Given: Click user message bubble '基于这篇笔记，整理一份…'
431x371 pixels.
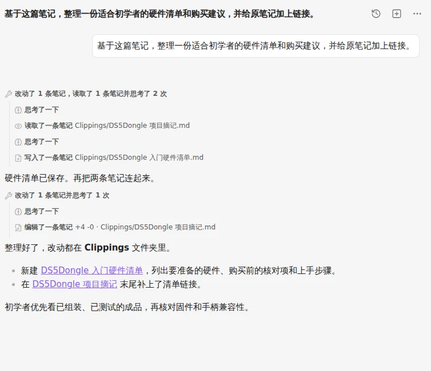Looking at the screenshot, I should (256, 46).
